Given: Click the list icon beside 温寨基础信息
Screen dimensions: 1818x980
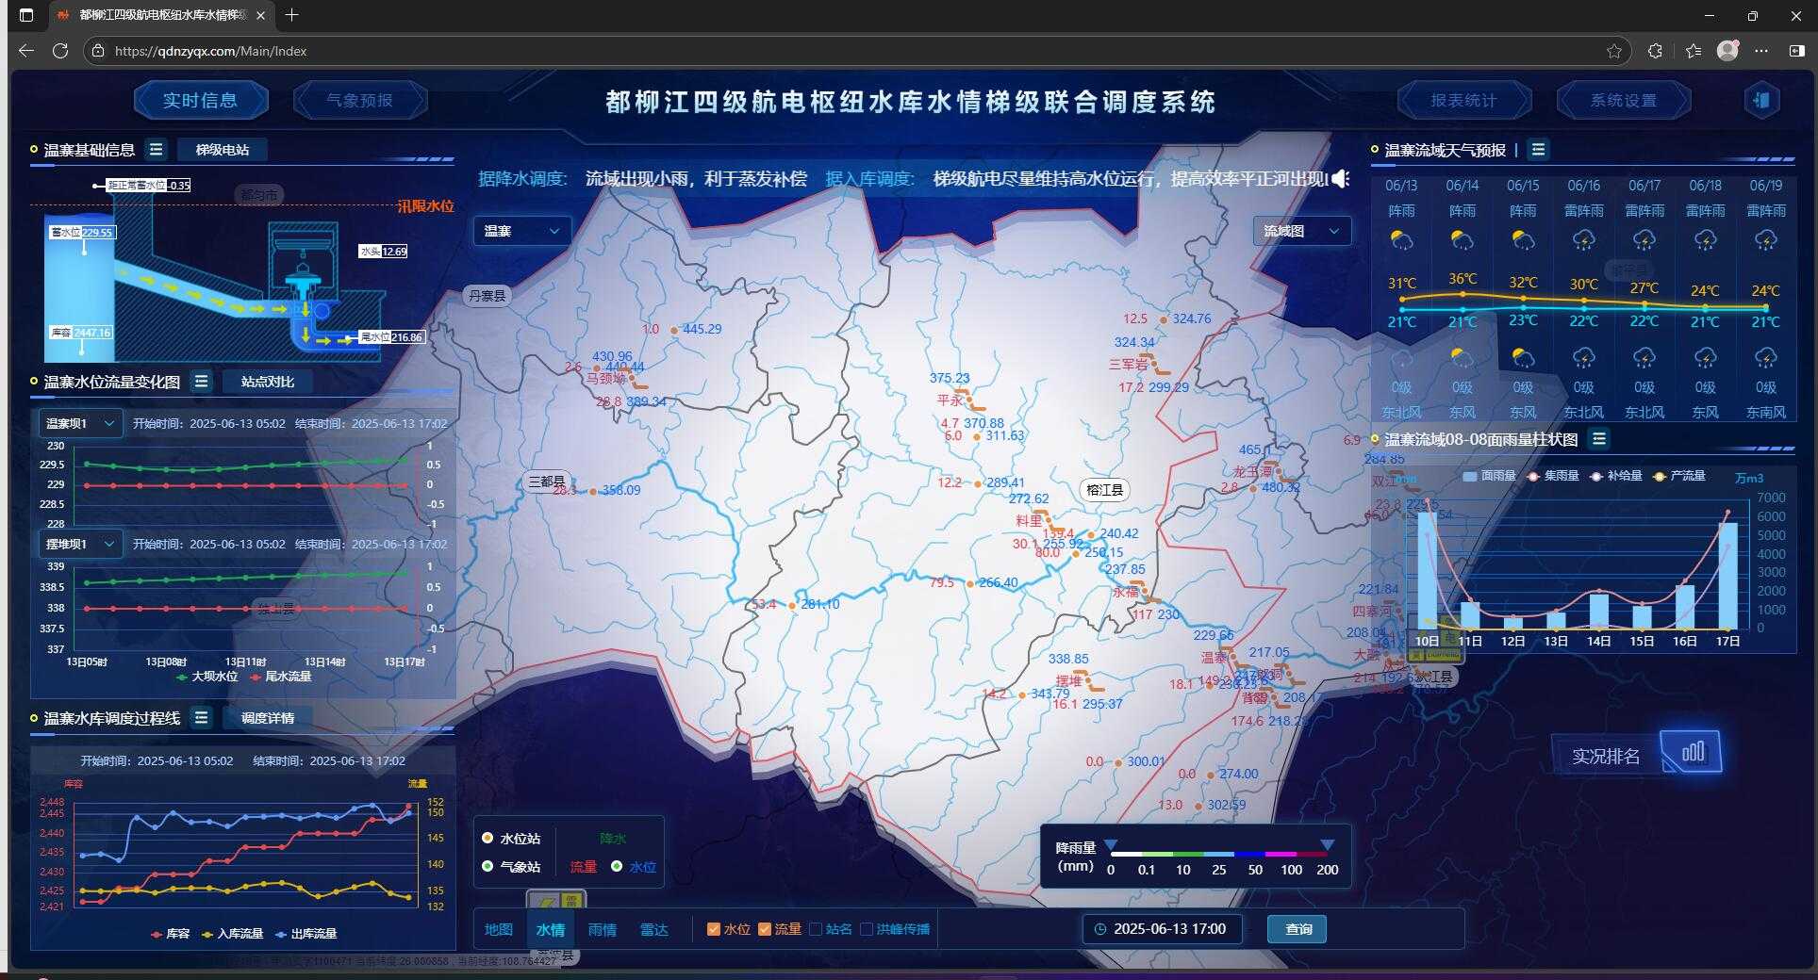Looking at the screenshot, I should click(x=157, y=150).
